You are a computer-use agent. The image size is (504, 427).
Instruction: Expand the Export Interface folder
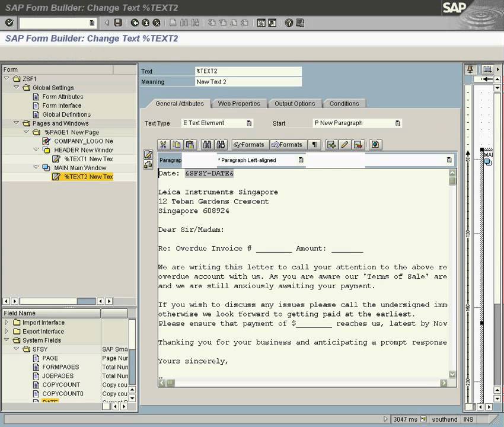click(x=7, y=331)
